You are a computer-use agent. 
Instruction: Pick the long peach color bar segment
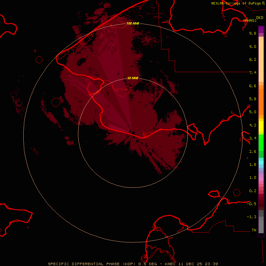261,61
